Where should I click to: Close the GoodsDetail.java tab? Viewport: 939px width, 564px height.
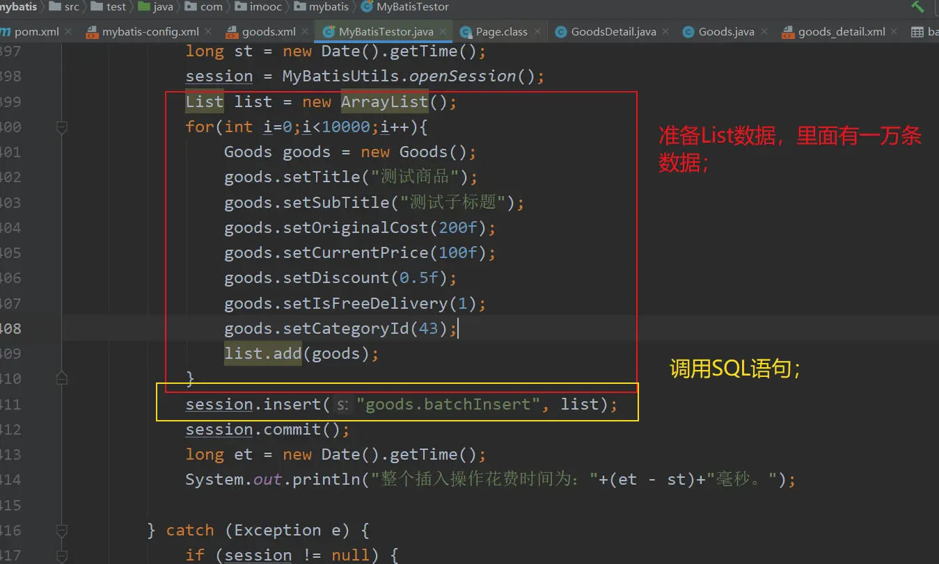[x=666, y=32]
